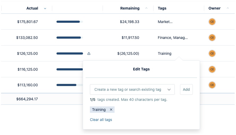Open the truncated Market tags cell
236x135 pixels.
click(165, 22)
